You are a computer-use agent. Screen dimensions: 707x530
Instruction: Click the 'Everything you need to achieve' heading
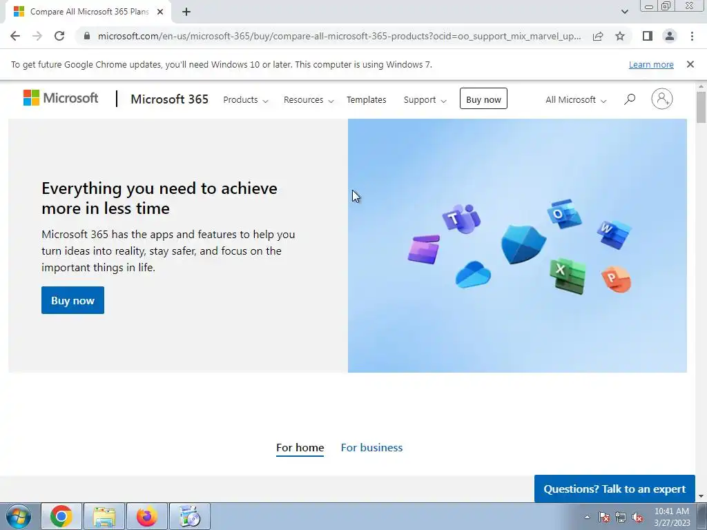(x=159, y=198)
